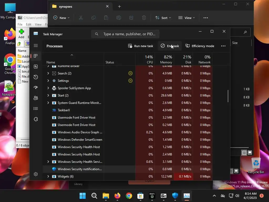This screenshot has width=269, height=202.
Task: Sort by Name column header
Action: (73, 59)
